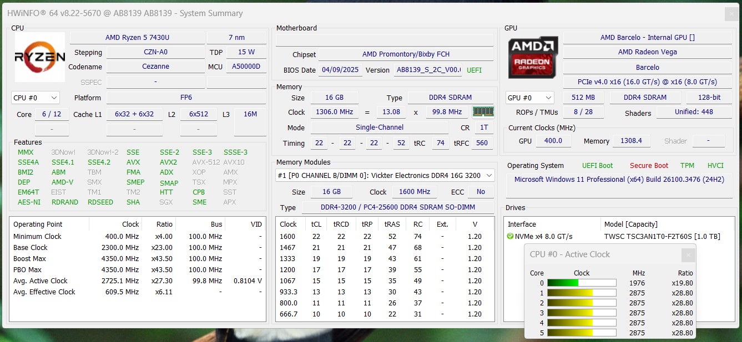Click the TPM indicator
The width and height of the screenshot is (742, 342).
(x=687, y=166)
